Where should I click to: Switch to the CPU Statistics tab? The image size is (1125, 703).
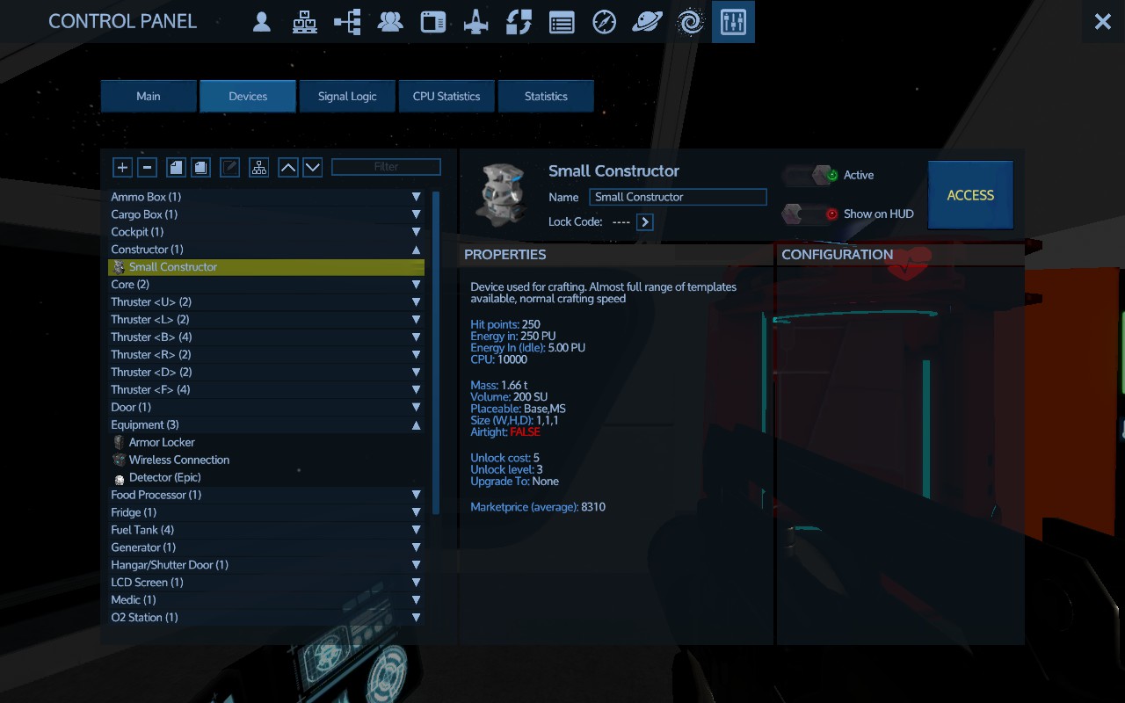tap(446, 97)
